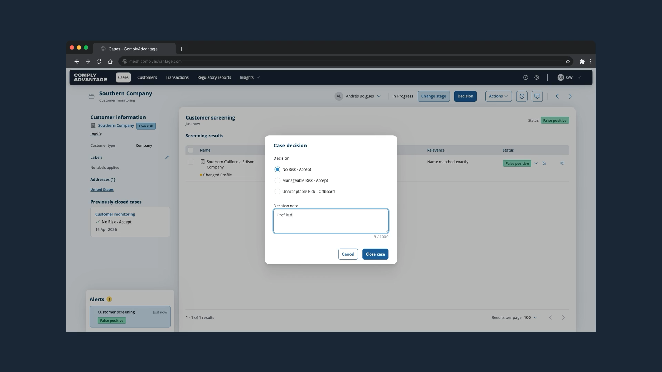Open the Southern Company customer link
The height and width of the screenshot is (372, 662).
tap(116, 125)
